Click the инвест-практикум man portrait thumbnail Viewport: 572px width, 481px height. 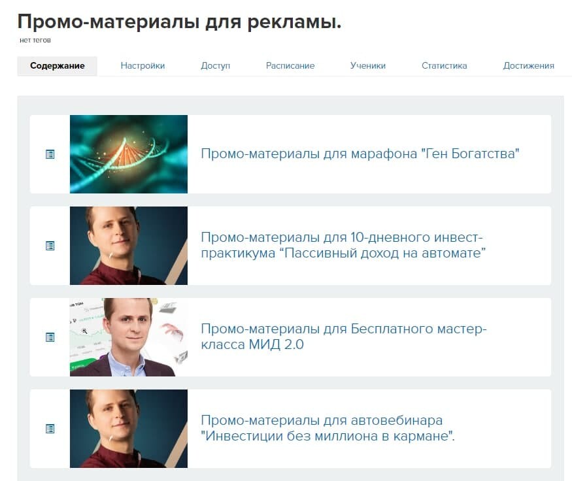coord(129,246)
